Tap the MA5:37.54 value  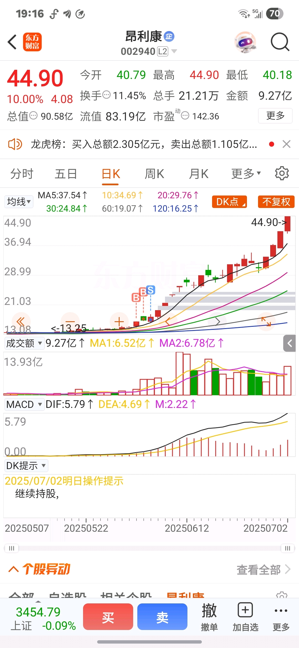click(63, 195)
